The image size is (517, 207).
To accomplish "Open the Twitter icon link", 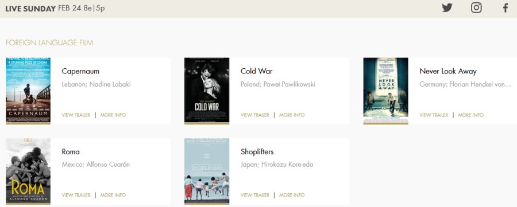I will click(x=447, y=7).
